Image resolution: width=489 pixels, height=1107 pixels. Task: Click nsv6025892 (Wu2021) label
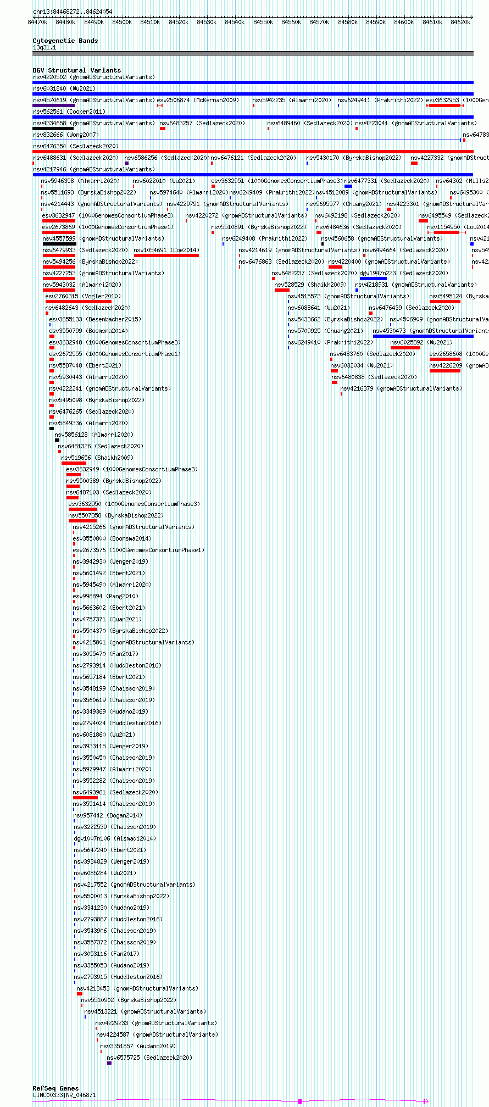[x=422, y=342]
